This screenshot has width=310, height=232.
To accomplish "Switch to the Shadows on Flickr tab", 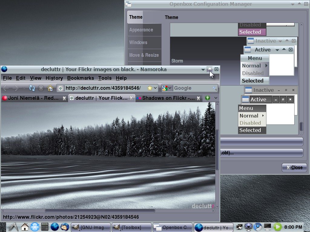I will point(168,98).
